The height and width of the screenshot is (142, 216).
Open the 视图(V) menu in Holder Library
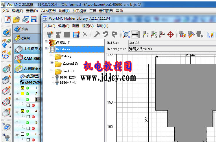(x=88, y=26)
